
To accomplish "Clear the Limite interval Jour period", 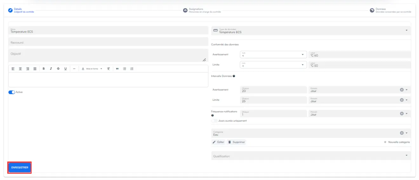I will (x=402, y=100).
